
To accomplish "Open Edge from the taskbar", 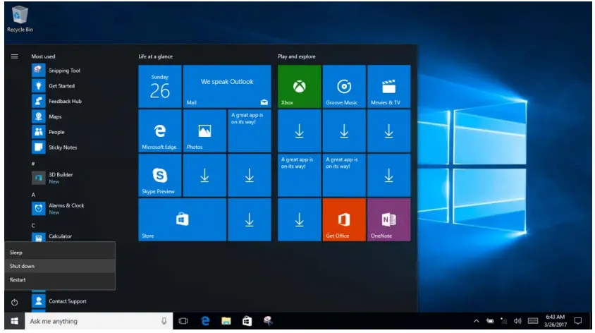I will tap(205, 321).
